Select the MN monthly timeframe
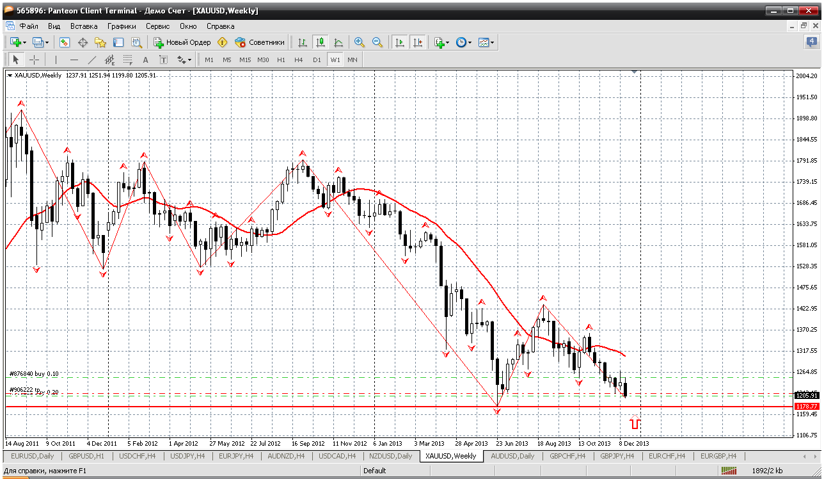Screen dimensions: 824x479 (353, 60)
